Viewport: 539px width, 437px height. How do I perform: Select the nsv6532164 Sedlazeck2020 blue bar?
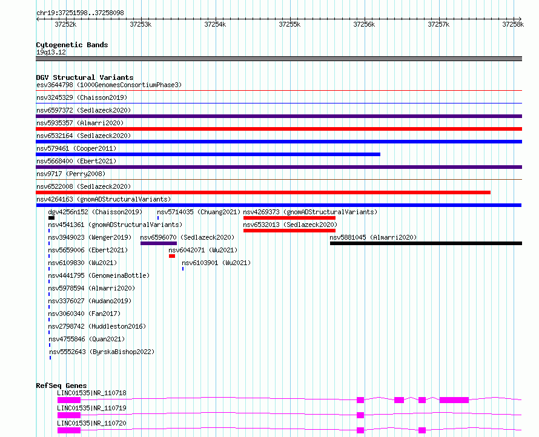(279, 142)
